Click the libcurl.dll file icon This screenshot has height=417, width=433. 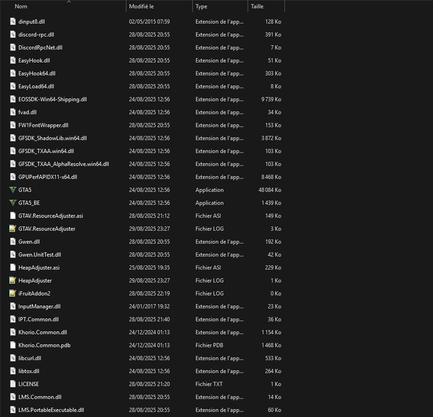coord(13,359)
